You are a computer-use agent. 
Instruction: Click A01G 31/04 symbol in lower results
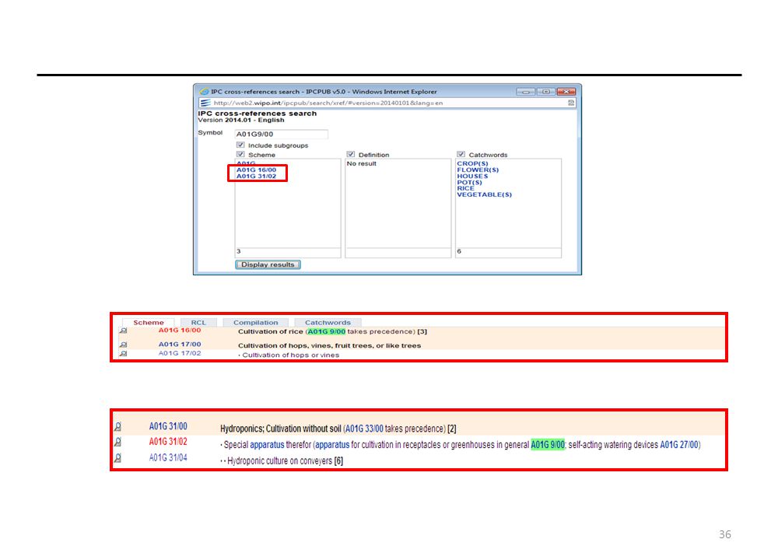click(x=168, y=457)
